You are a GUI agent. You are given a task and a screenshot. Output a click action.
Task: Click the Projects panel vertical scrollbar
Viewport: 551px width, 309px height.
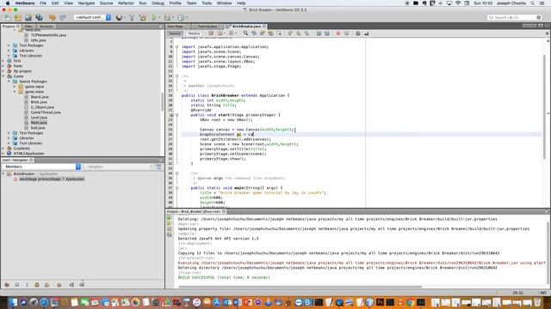pos(162,101)
